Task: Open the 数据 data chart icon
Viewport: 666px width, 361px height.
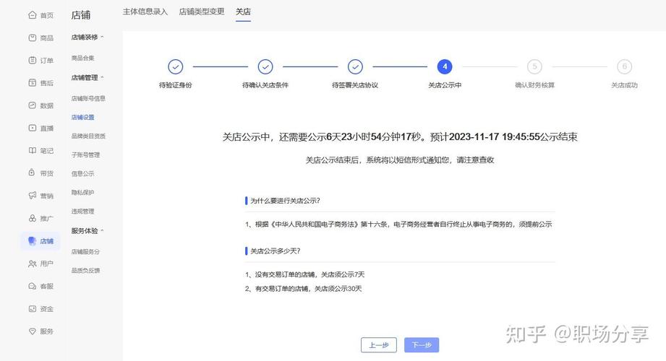Action: point(32,105)
